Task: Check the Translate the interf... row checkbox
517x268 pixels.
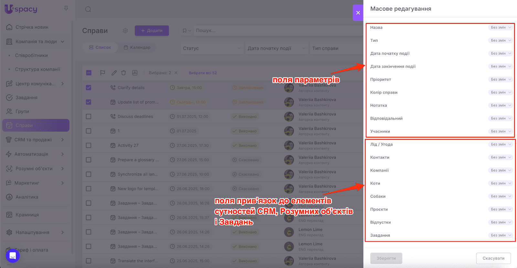Action: [89, 261]
